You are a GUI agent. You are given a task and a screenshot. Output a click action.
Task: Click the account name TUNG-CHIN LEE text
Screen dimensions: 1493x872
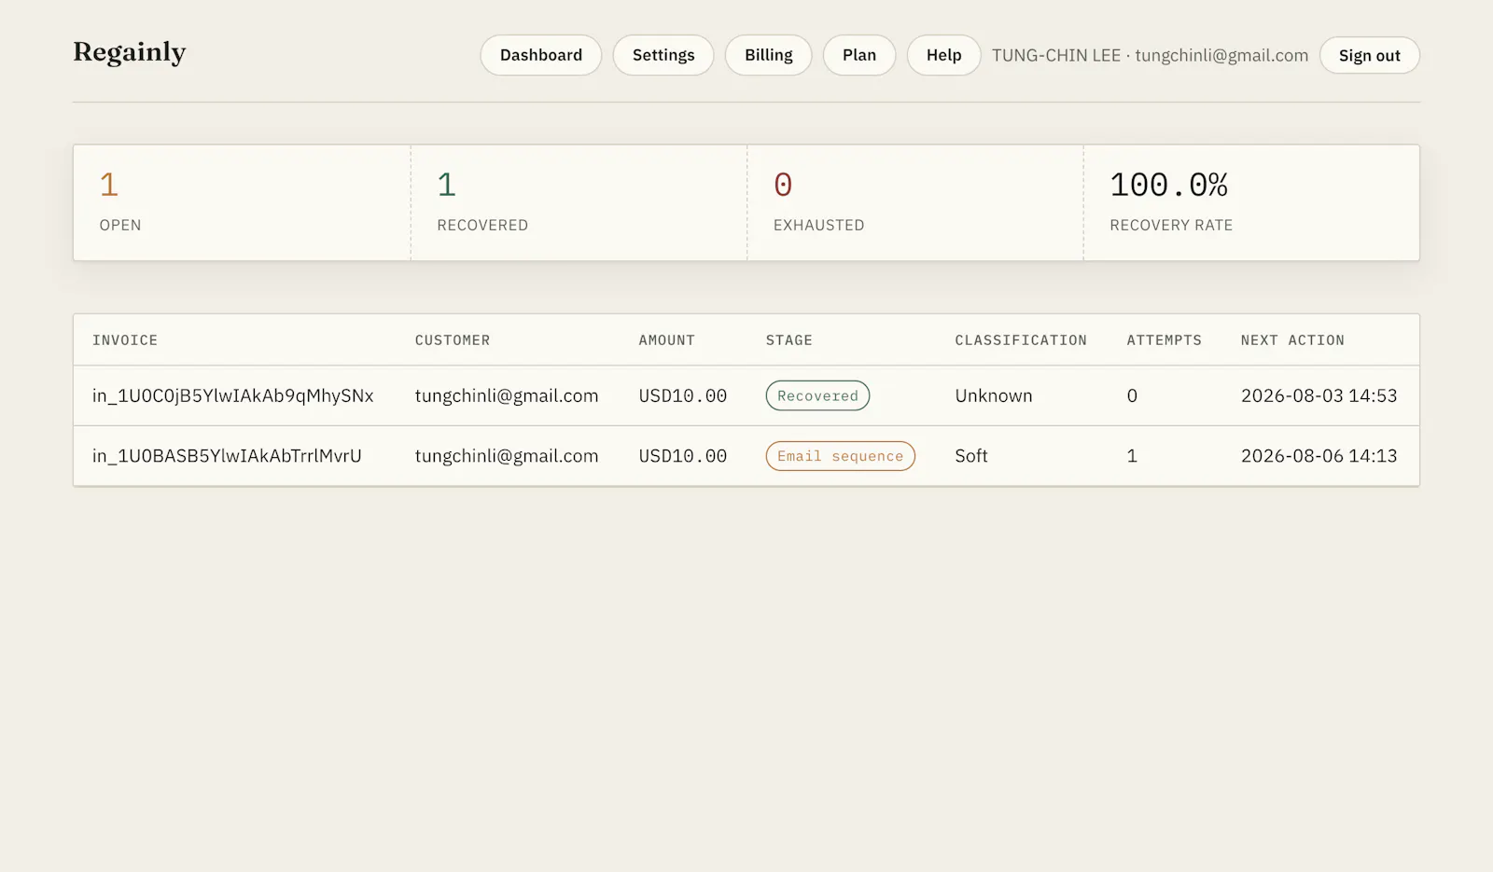point(1056,55)
